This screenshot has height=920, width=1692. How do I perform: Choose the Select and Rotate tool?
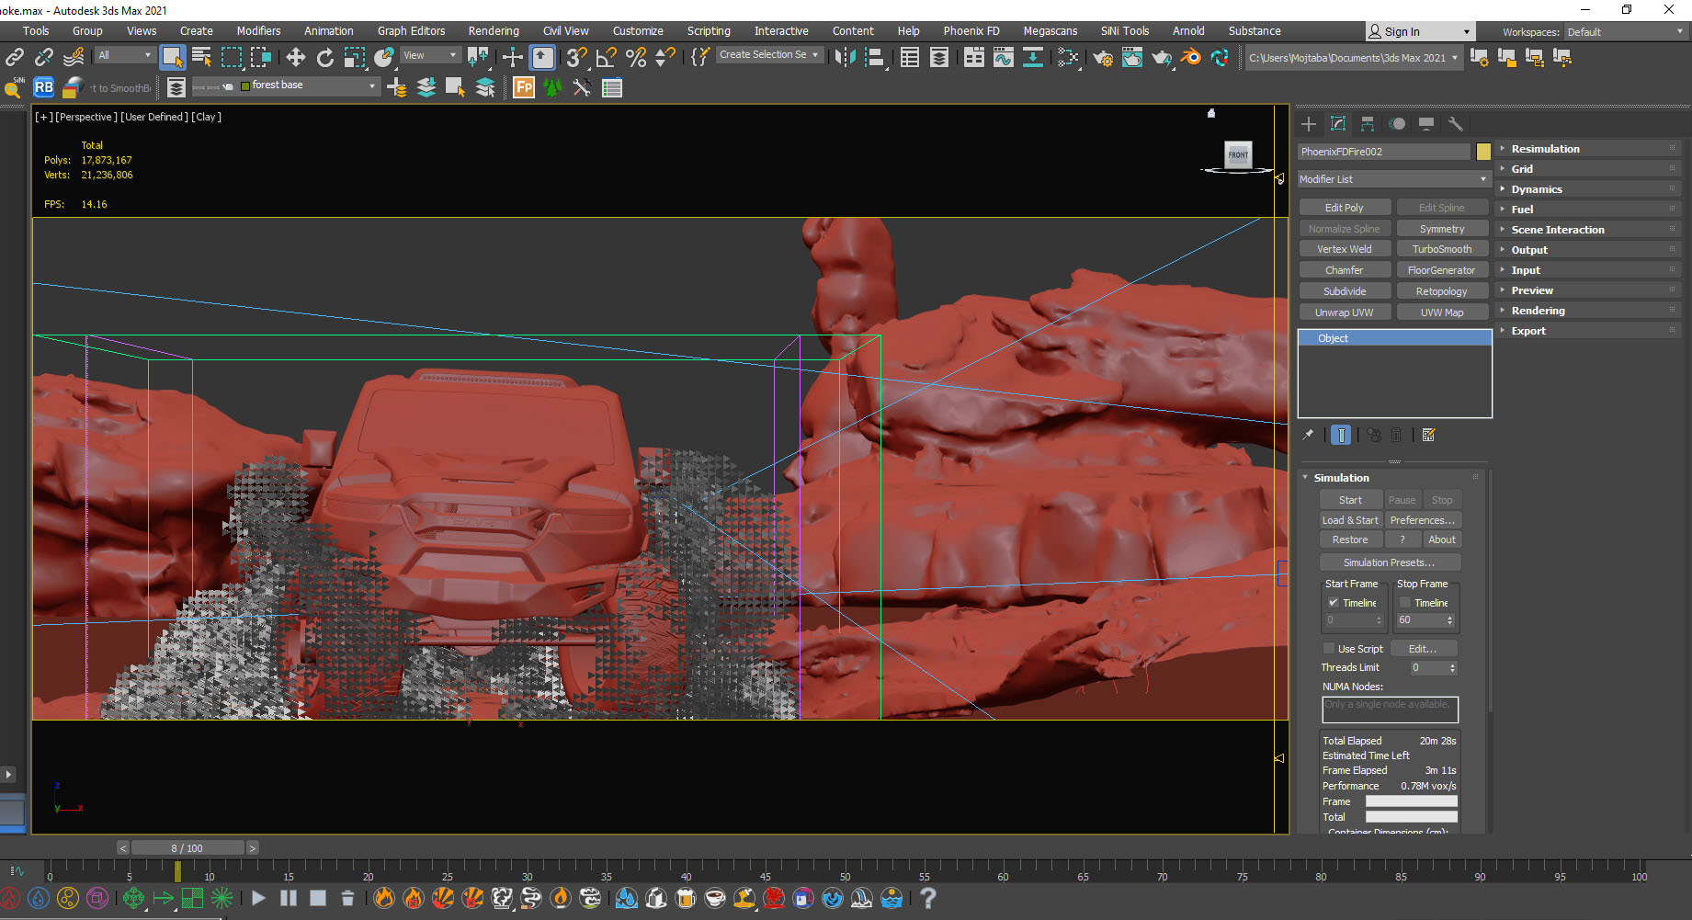coord(324,57)
